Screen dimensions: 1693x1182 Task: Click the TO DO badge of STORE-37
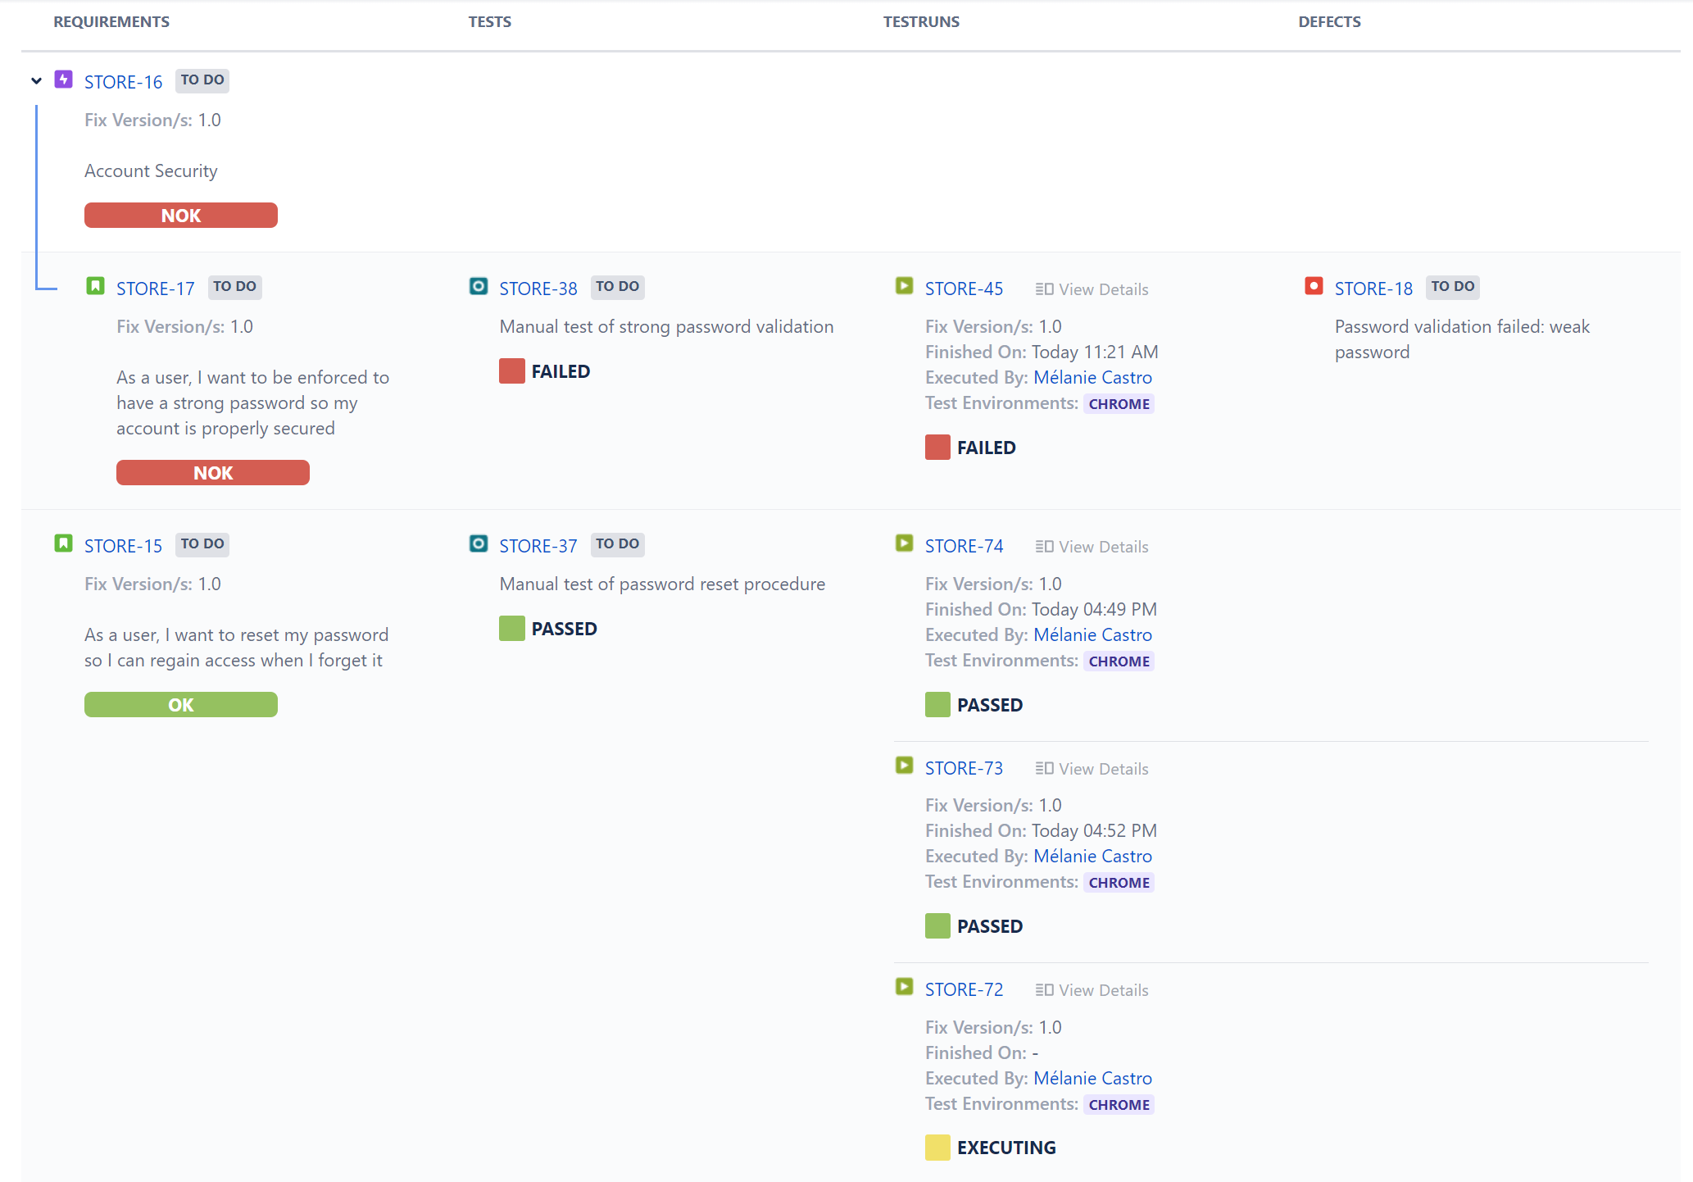(617, 544)
